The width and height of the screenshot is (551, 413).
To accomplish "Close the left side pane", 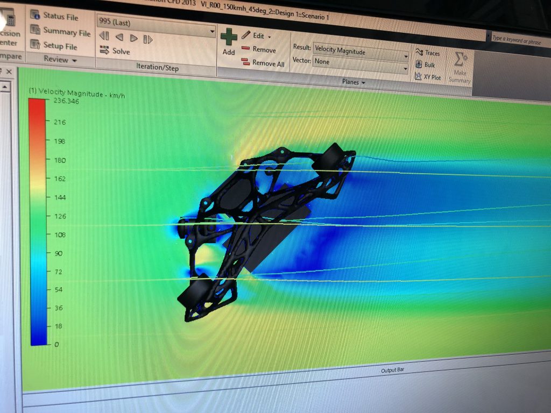I will [x=9, y=72].
